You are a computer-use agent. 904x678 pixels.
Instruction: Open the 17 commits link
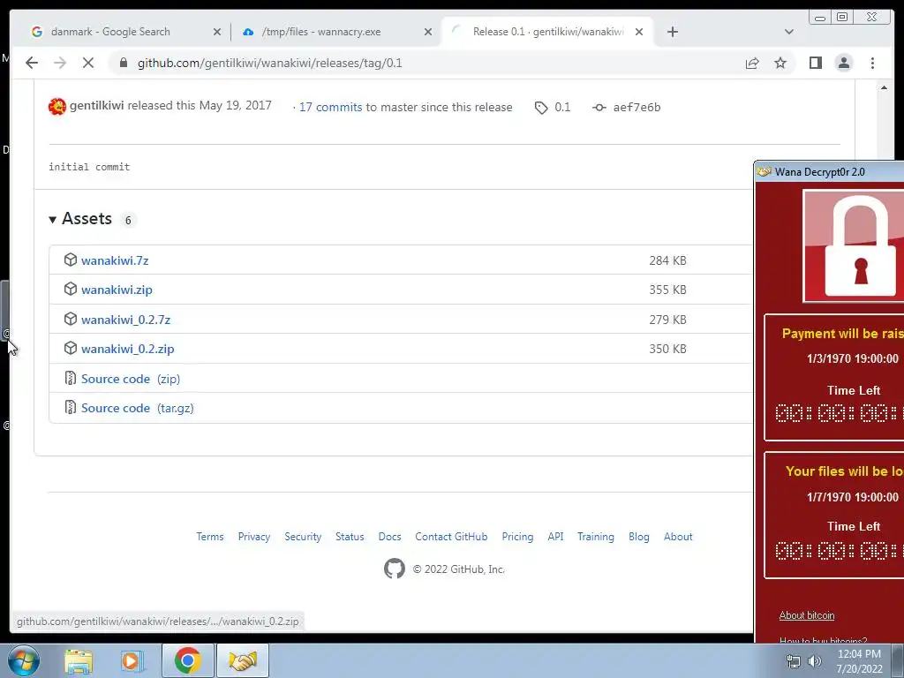(330, 107)
